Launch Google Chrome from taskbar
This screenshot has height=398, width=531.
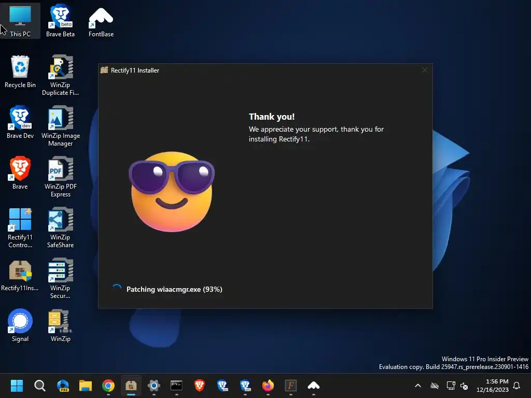coord(108,386)
